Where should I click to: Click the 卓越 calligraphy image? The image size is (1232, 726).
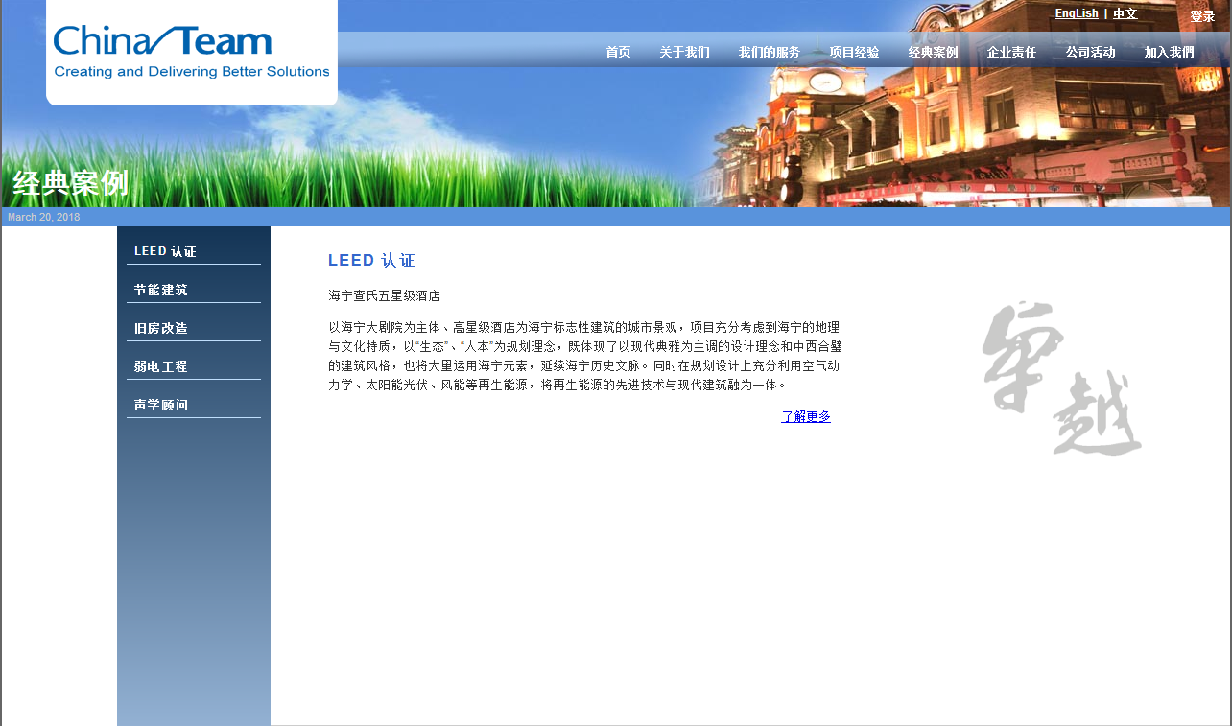pos(1061,379)
